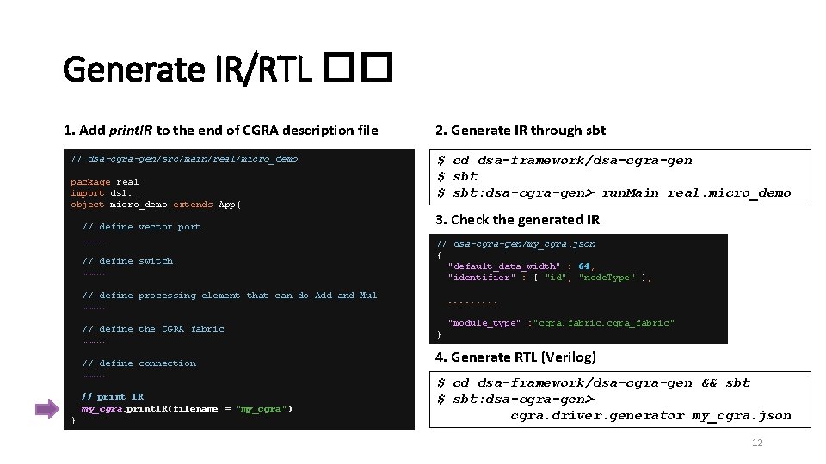826x464 pixels.
Task: Click comment "// print IR"
Action: click(113, 397)
